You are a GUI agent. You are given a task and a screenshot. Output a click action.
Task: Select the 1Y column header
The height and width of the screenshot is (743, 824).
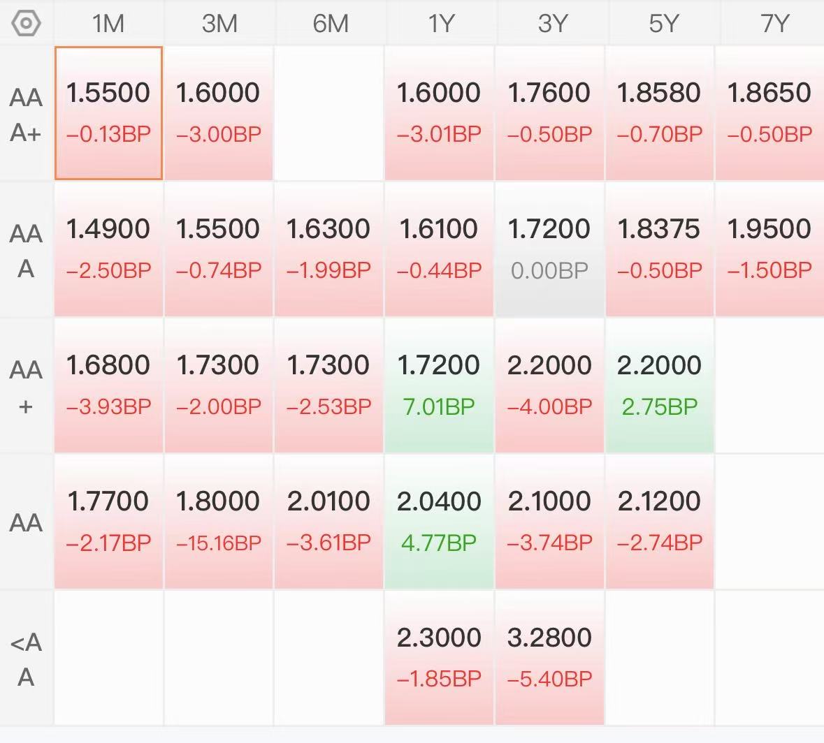click(x=440, y=24)
